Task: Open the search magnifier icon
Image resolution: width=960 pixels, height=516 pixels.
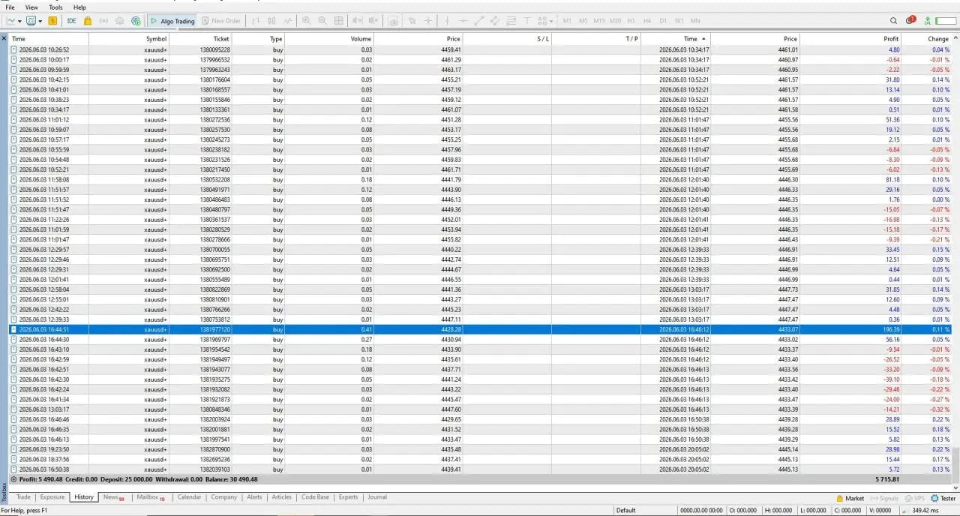Action: pyautogui.click(x=893, y=21)
